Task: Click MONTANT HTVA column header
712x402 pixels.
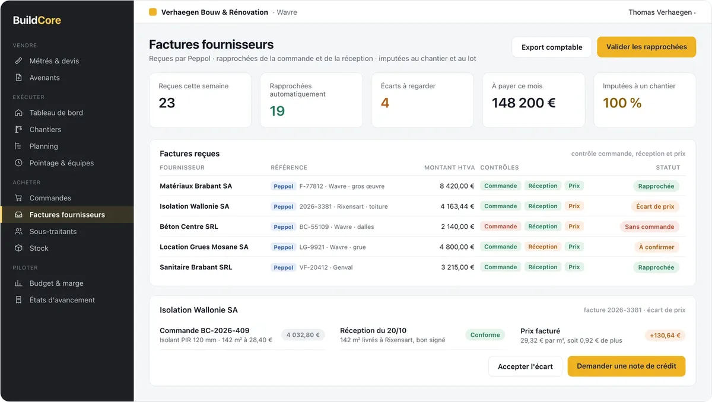Action: (x=449, y=168)
